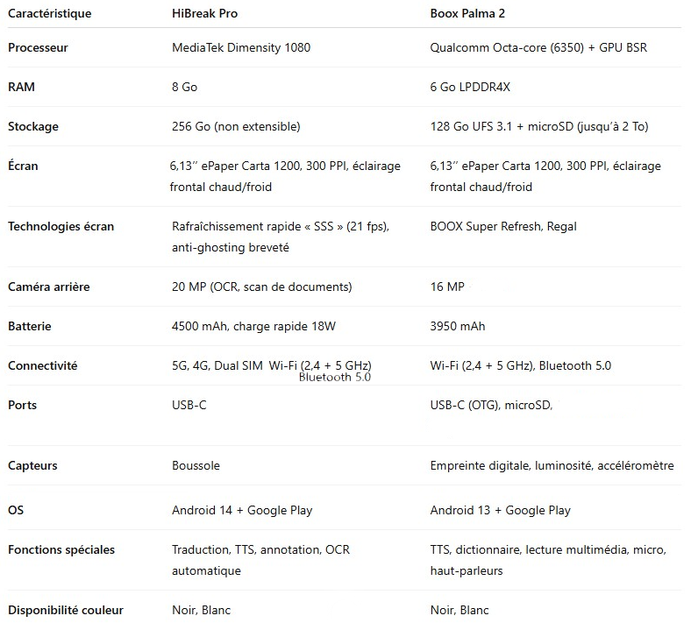This screenshot has width=691, height=630.
Task: Click the "20 MP (OCR, scan de documents)" cell
Action: point(261,287)
